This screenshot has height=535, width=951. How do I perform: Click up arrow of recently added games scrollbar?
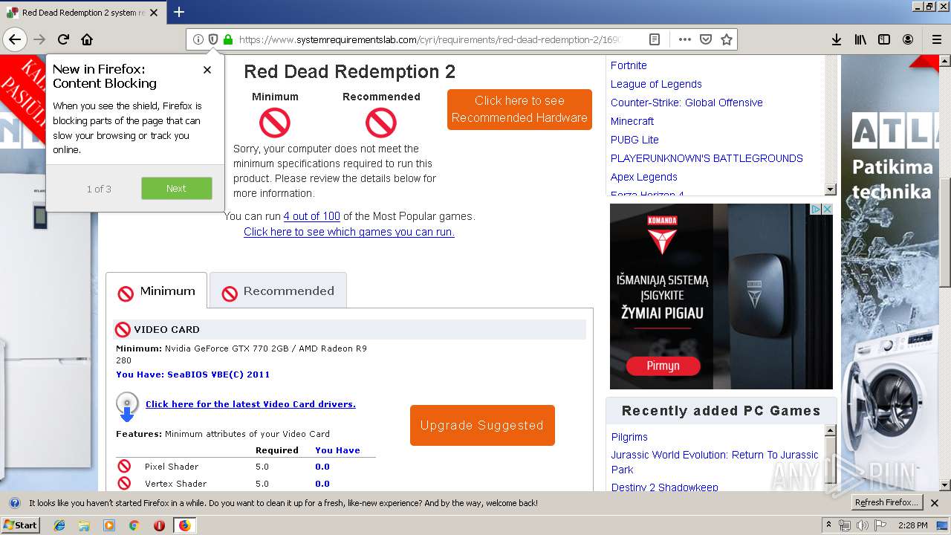tap(831, 430)
